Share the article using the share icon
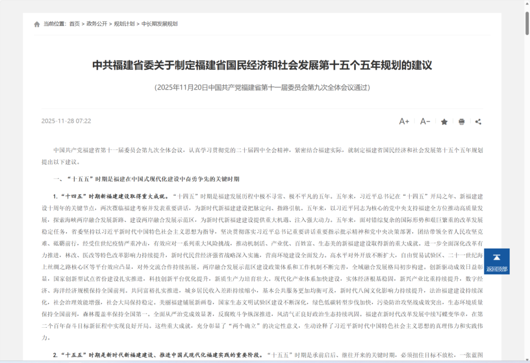530x363 pixels. pyautogui.click(x=478, y=121)
